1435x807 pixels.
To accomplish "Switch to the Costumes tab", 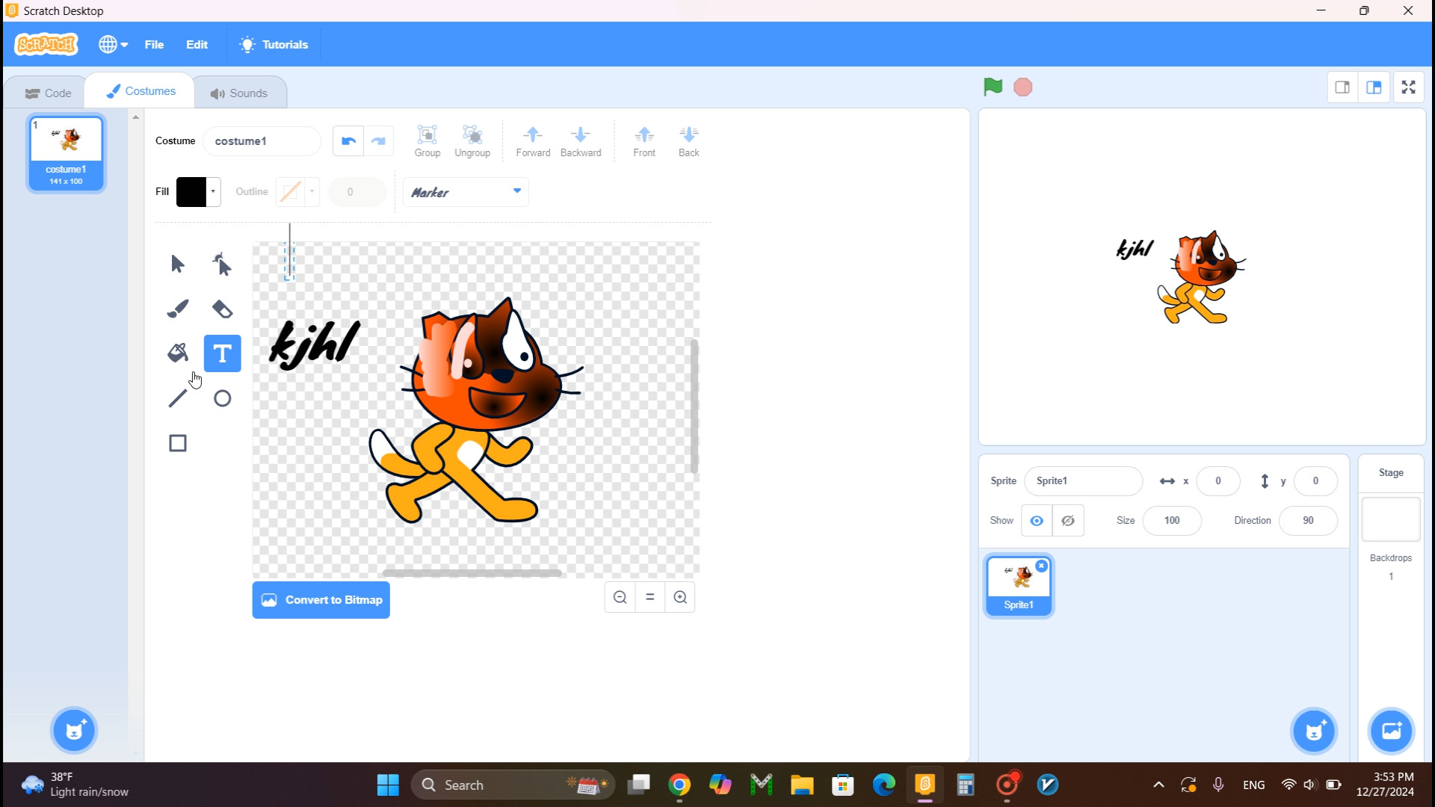I will click(x=141, y=91).
